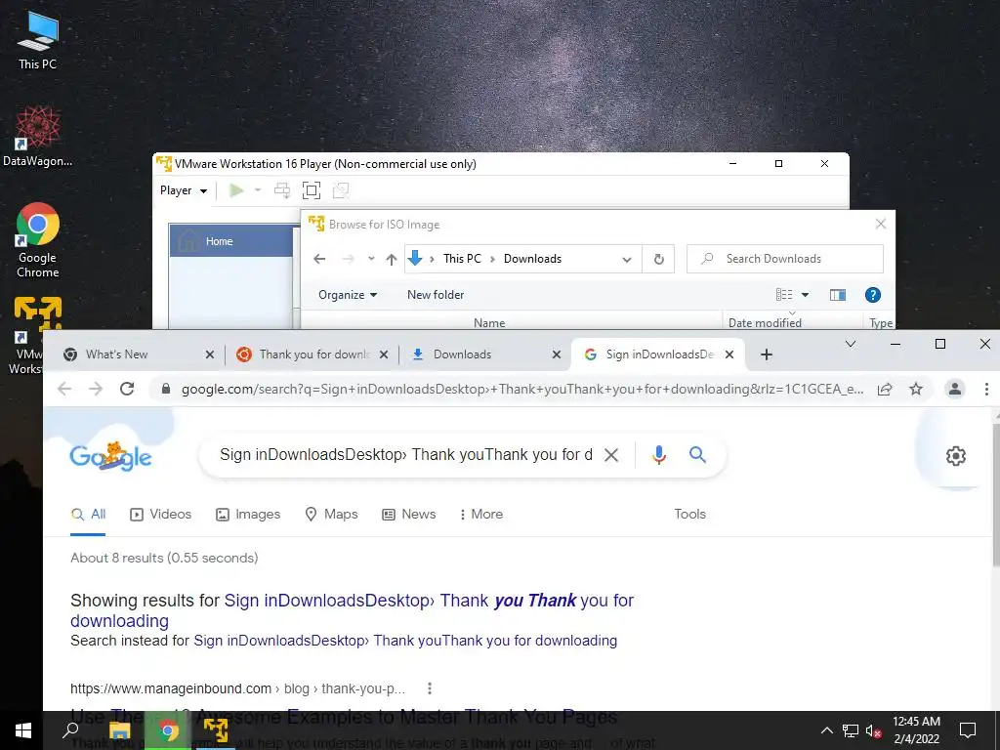Expand the More results menu

click(480, 514)
